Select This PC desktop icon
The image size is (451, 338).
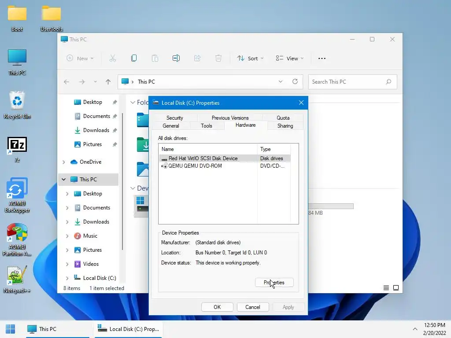17,62
